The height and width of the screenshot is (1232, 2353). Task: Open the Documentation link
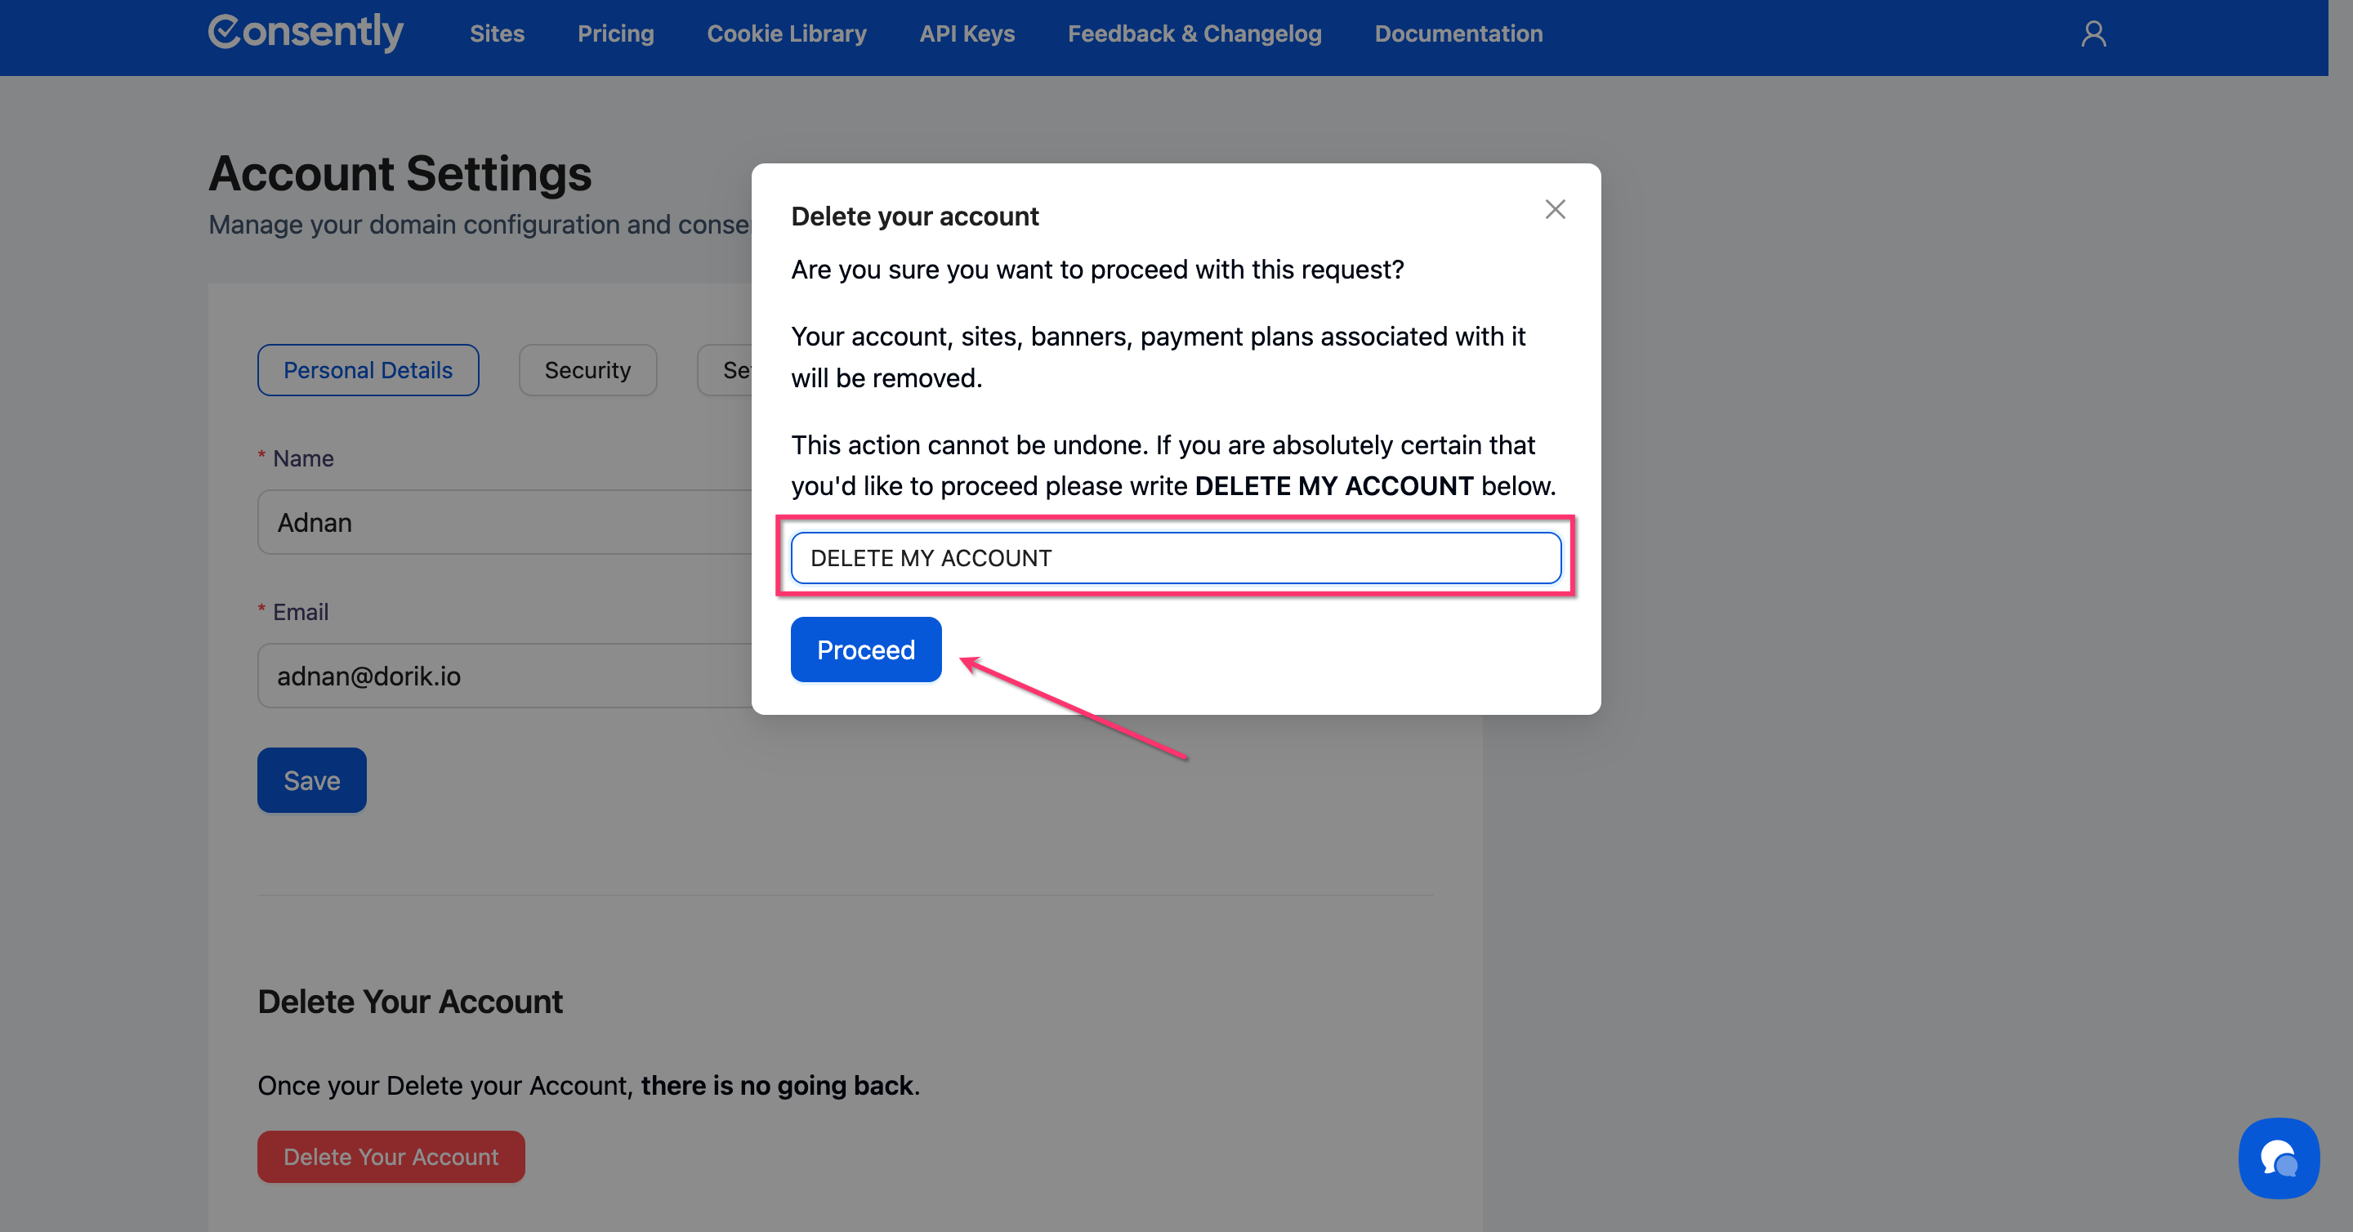[1458, 33]
